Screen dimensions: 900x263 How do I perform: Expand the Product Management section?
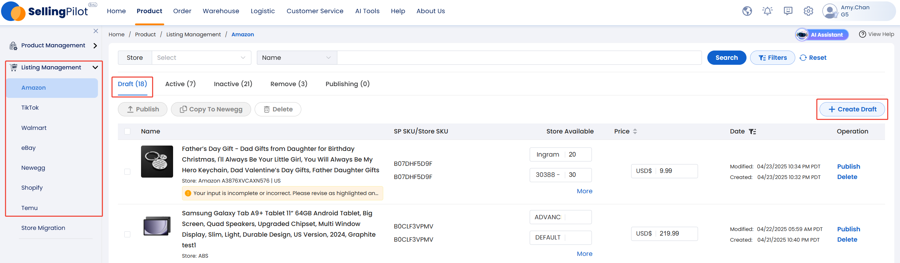95,46
